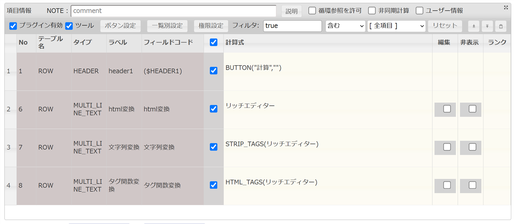Toggle the ツール checkbox
This screenshot has width=514, height=224.
pyautogui.click(x=69, y=26)
